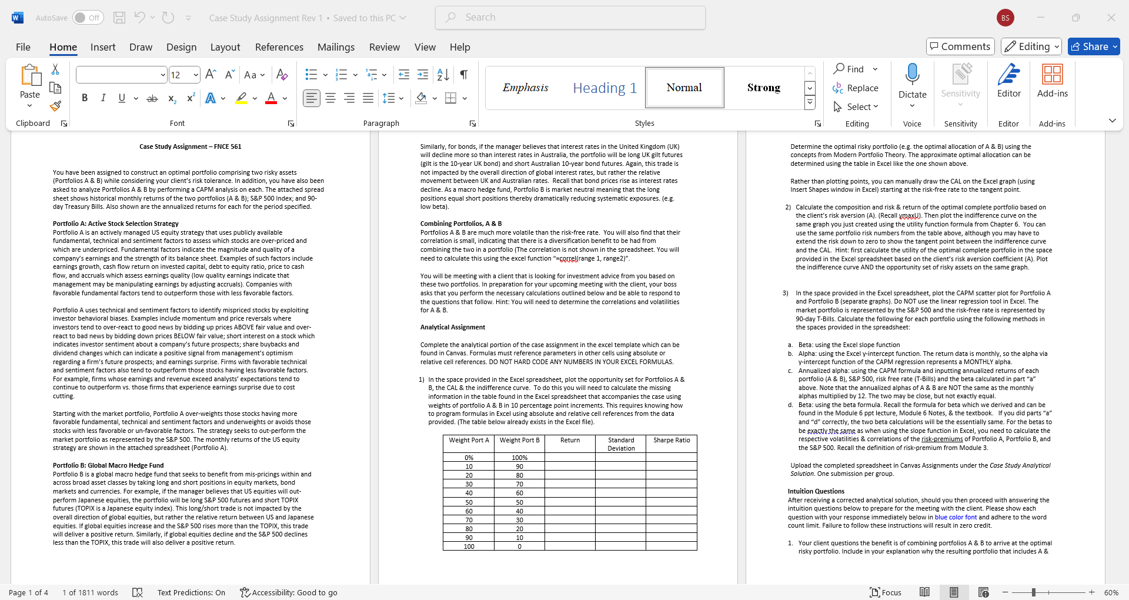
Task: Open the Editor pane
Action: [1008, 82]
